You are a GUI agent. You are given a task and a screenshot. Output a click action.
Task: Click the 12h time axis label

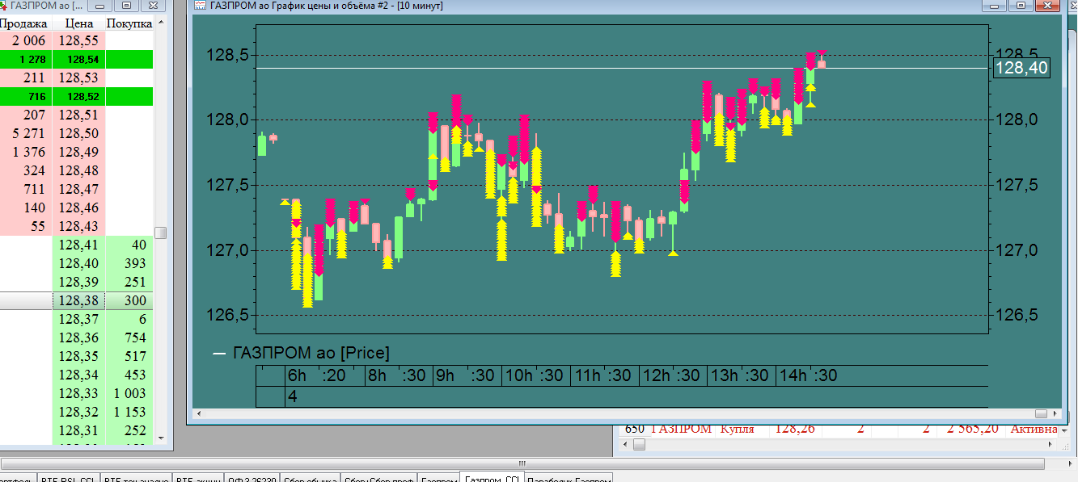click(656, 375)
